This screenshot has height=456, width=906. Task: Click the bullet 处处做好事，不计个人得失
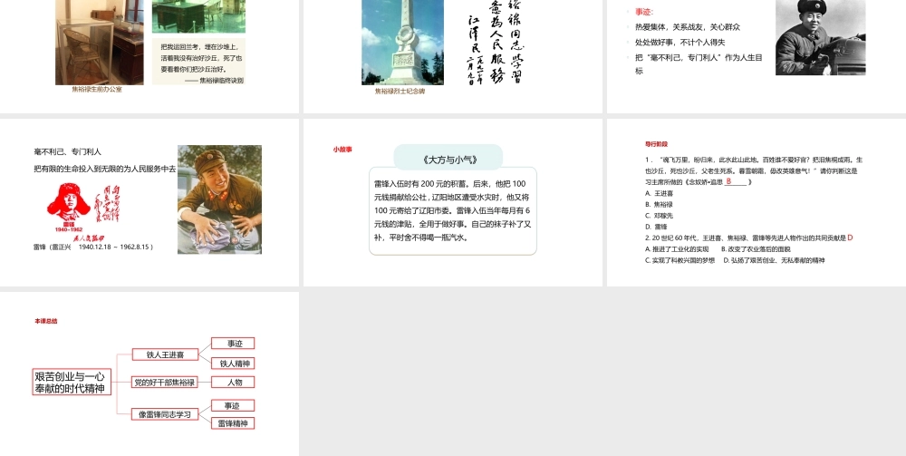[x=680, y=43]
